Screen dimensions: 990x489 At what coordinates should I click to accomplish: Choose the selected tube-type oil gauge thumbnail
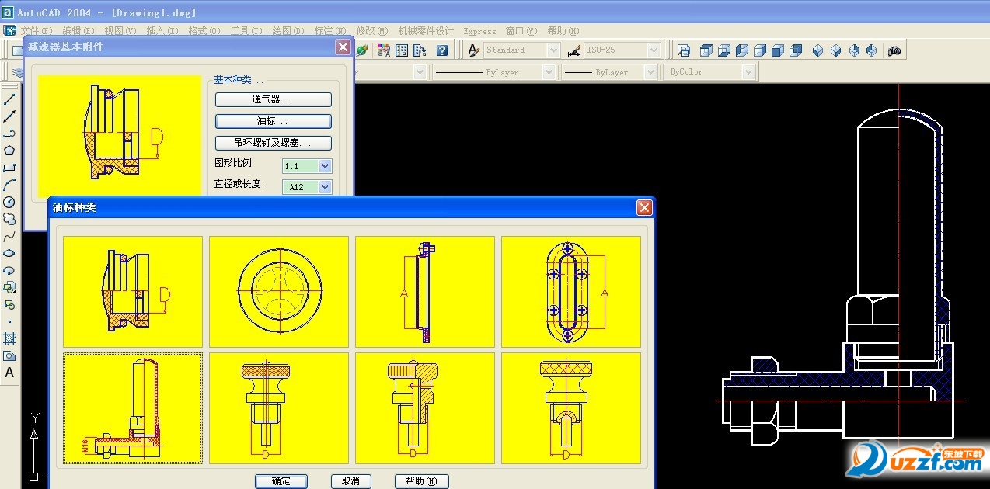point(133,408)
